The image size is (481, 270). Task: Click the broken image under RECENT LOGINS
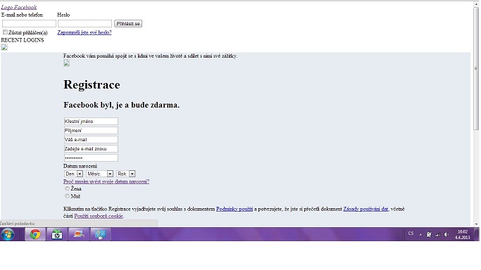point(4,47)
